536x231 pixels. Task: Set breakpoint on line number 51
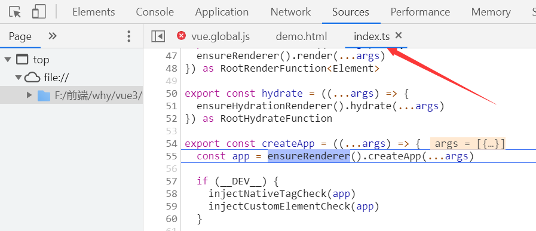point(171,106)
